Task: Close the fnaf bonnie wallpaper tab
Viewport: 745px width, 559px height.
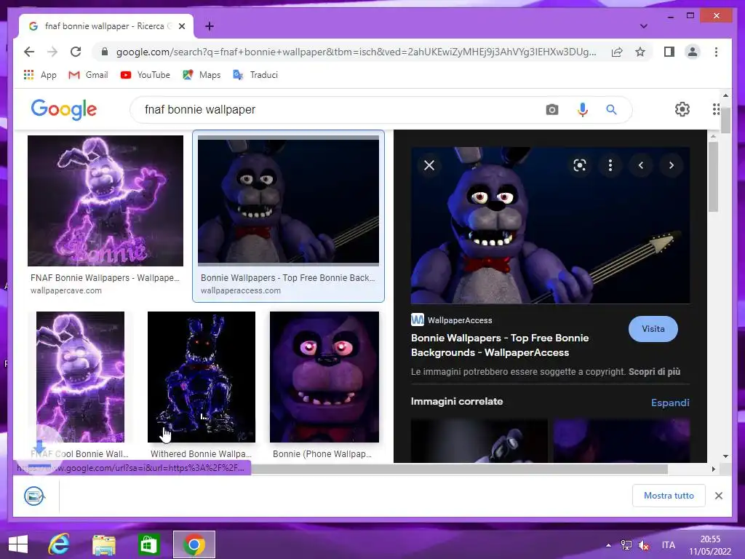Action: 181,26
